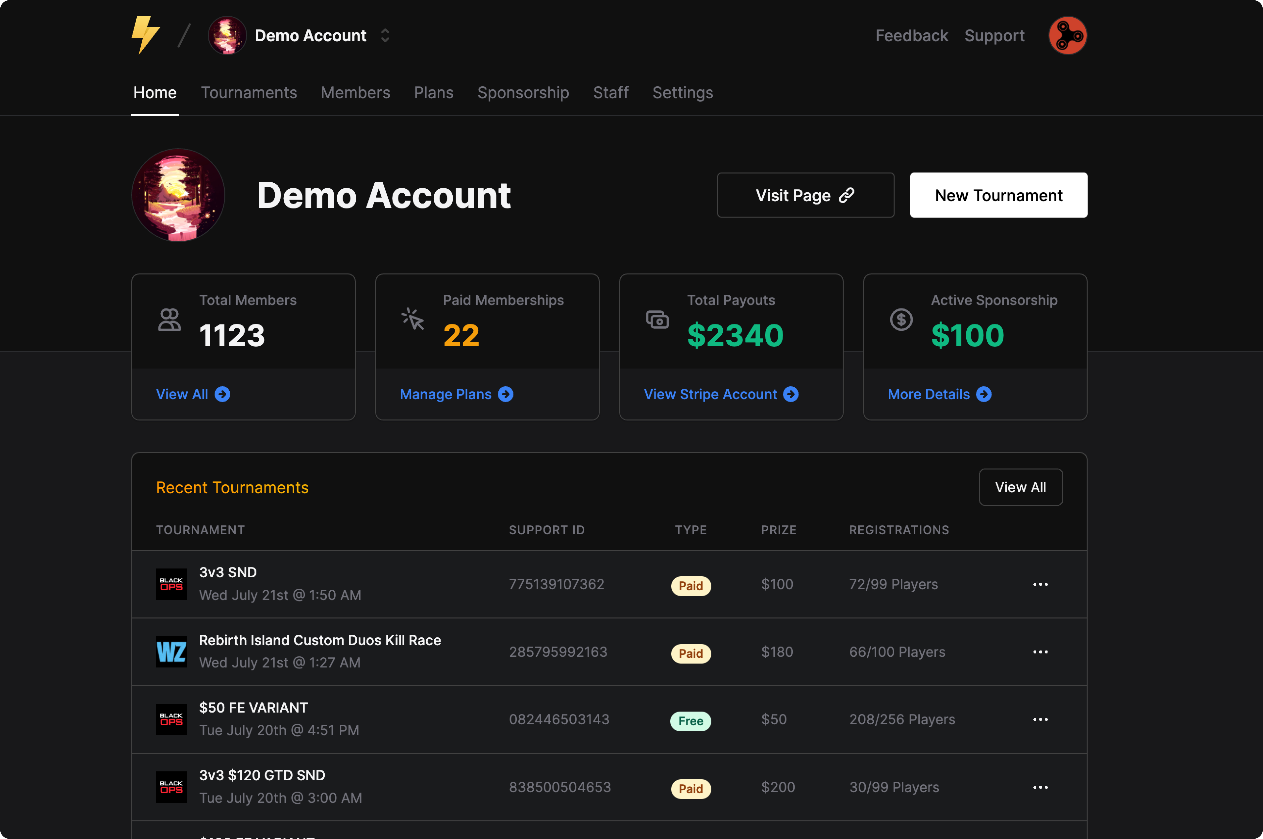Expand the Demo Account switcher chevrons
1263x839 pixels.
385,35
